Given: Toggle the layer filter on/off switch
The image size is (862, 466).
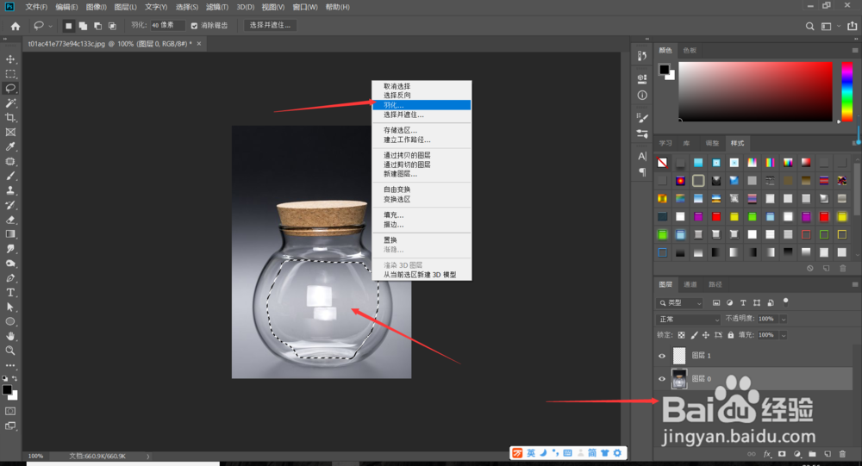Looking at the screenshot, I should click(x=785, y=301).
